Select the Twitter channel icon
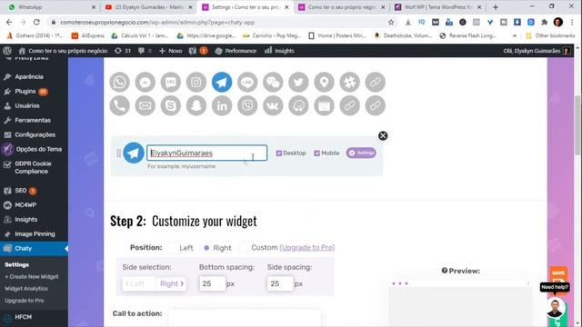 pyautogui.click(x=299, y=82)
